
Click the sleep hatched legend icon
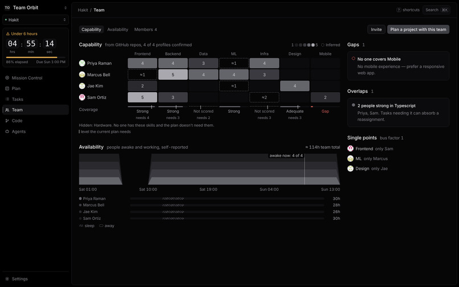pos(81,226)
